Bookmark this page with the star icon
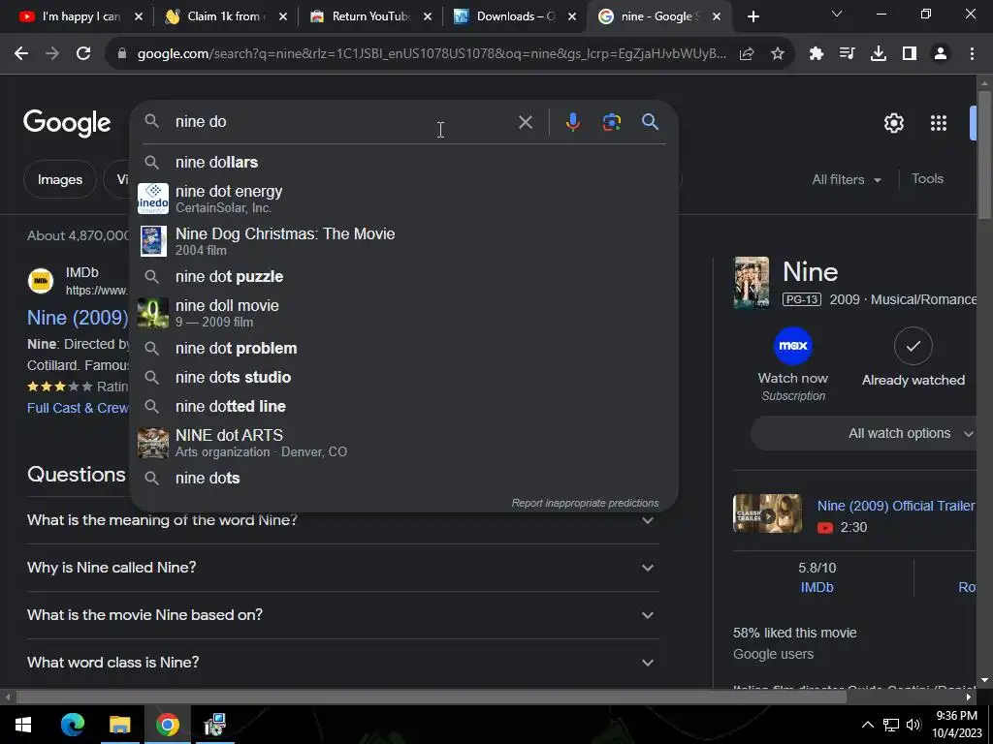The height and width of the screenshot is (744, 993). point(778,54)
